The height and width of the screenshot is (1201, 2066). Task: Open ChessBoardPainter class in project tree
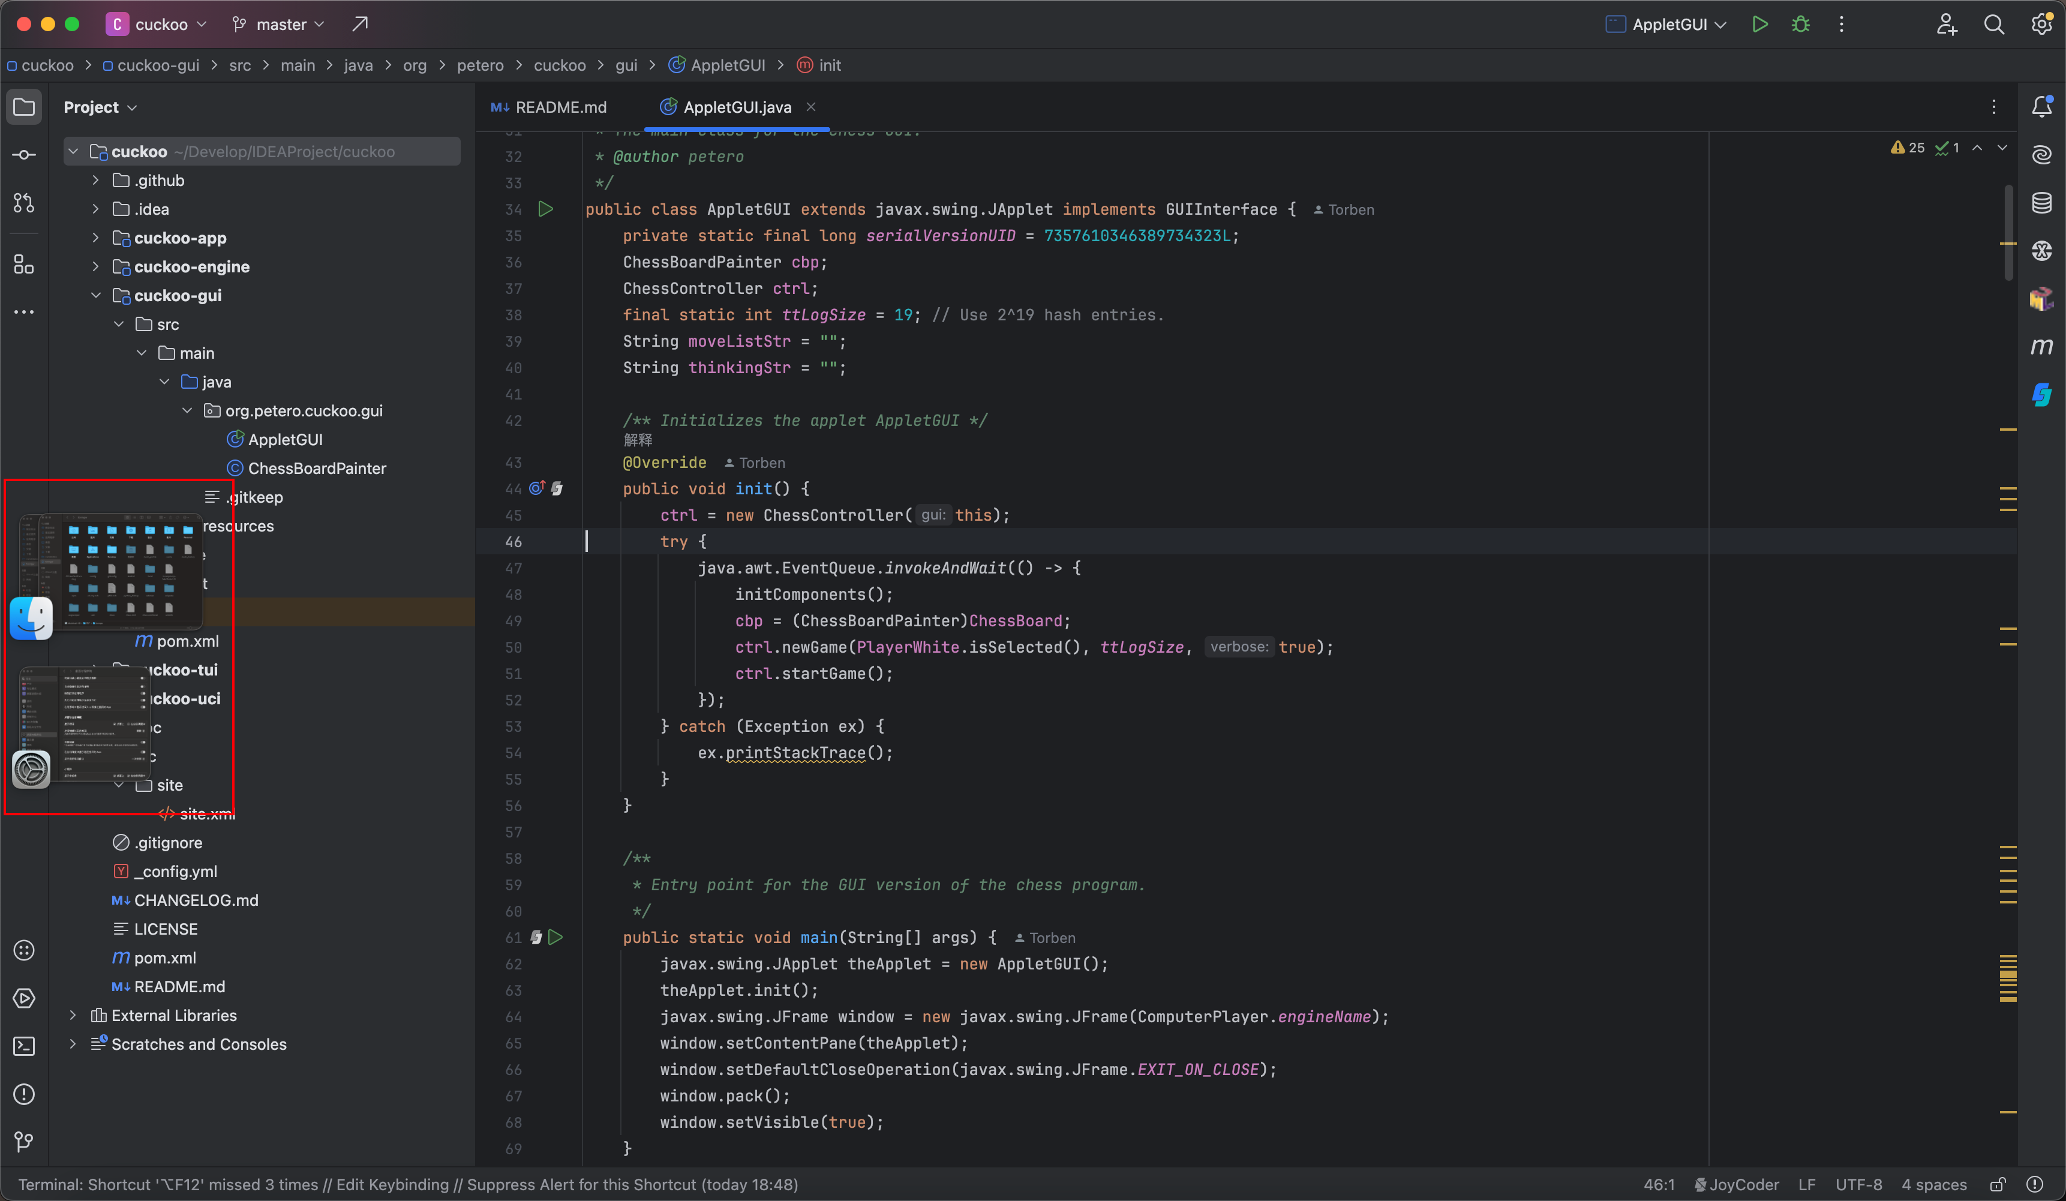317,468
